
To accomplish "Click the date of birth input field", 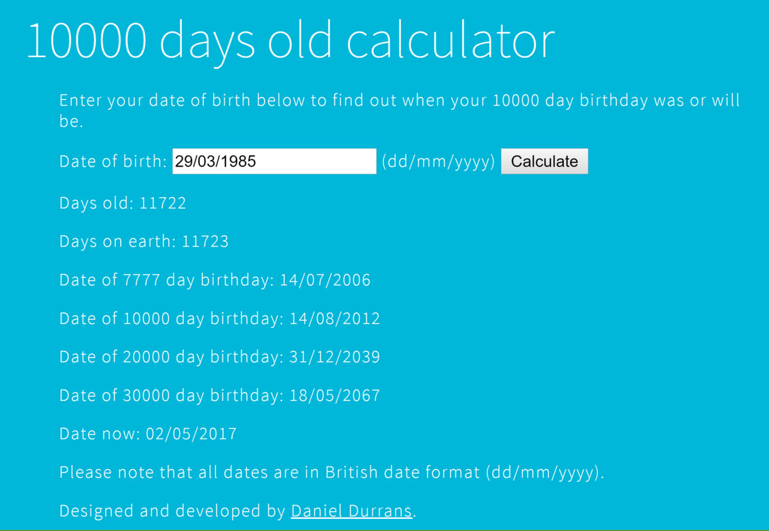I will [274, 161].
